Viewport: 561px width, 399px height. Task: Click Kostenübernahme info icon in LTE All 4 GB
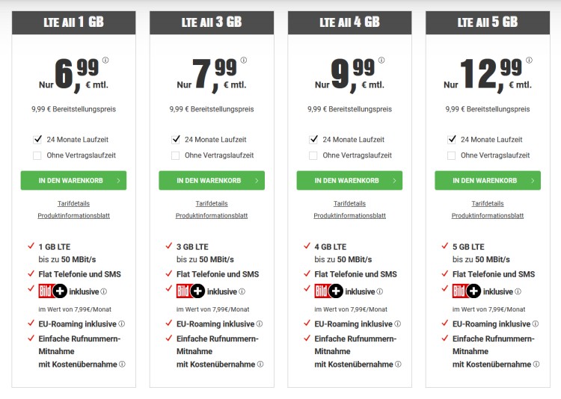(x=398, y=365)
